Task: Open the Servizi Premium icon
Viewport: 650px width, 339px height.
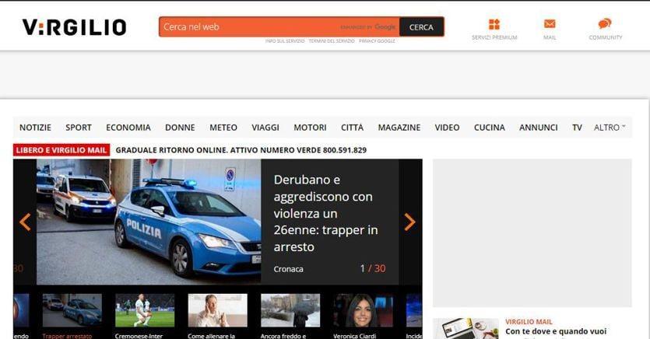Action: [494, 24]
